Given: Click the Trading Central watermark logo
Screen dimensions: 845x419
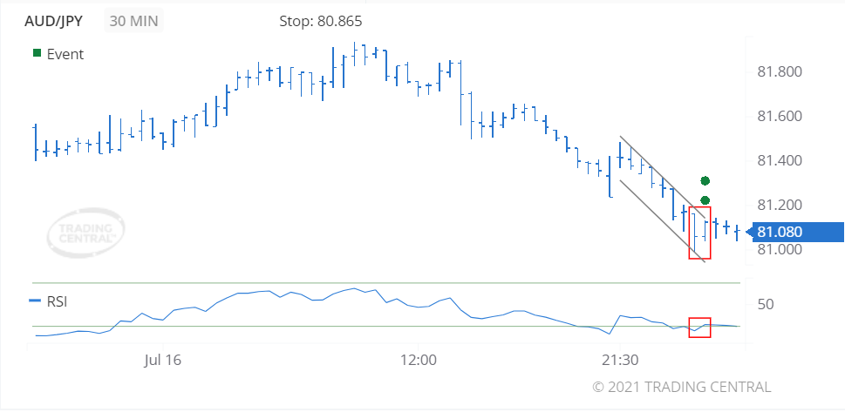Looking at the screenshot, I should point(86,233).
